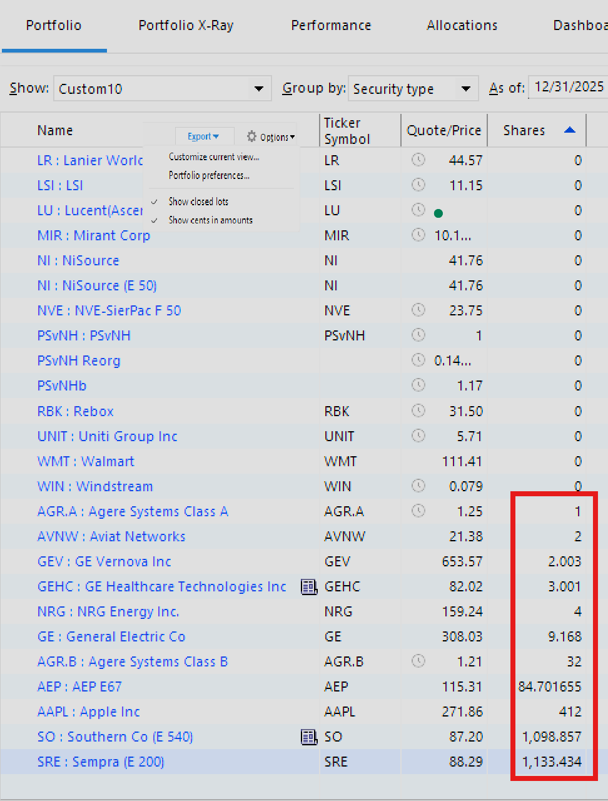The height and width of the screenshot is (801, 608).
Task: Click the ascending sort arrow on Shares
Action: (x=569, y=130)
